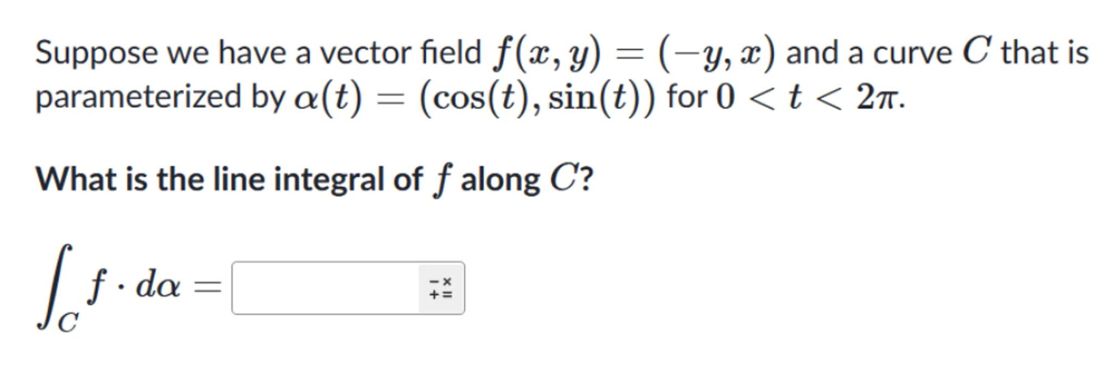The image size is (1113, 373).
Task: Click the words "and a curve"
Action: coord(868,53)
